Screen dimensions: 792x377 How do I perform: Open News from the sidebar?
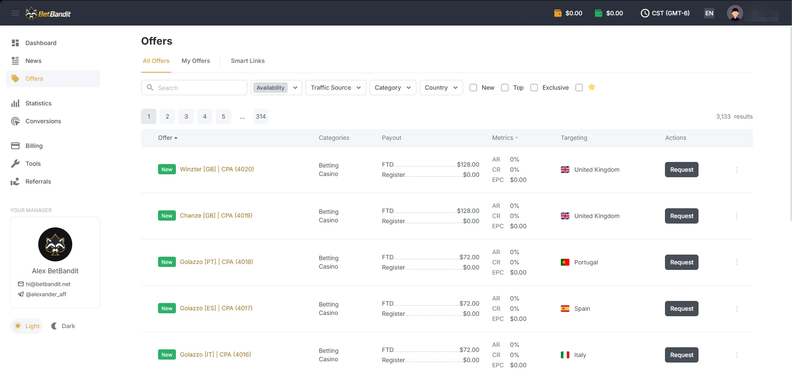(53, 61)
